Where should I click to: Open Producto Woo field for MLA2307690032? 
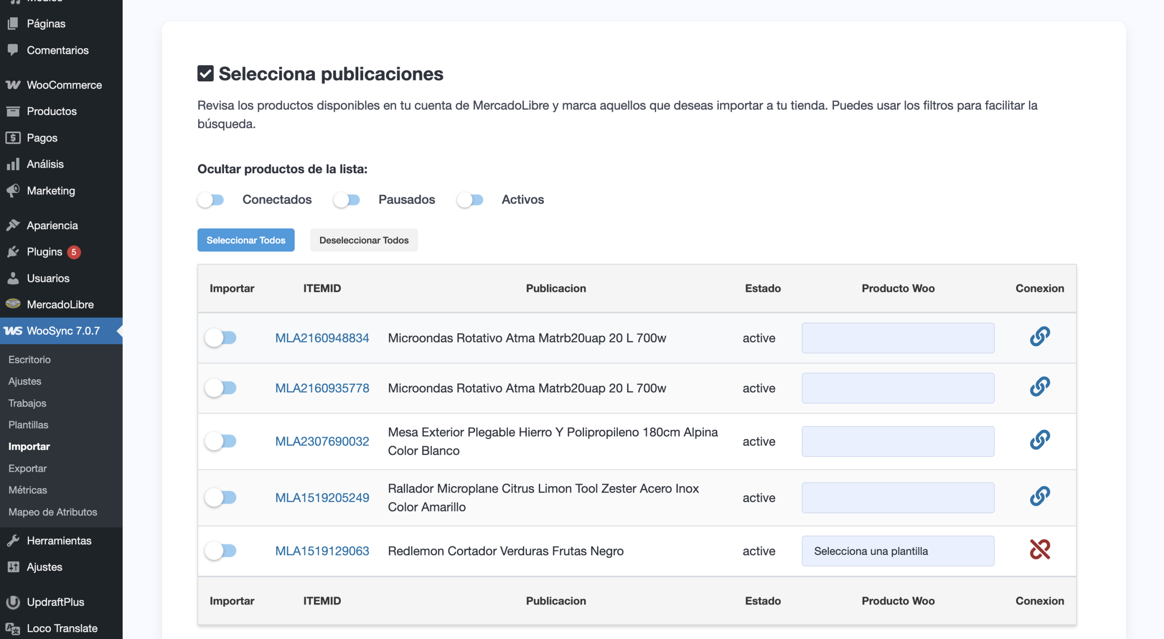point(898,441)
